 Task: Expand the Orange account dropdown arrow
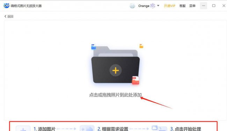click(x=158, y=6)
